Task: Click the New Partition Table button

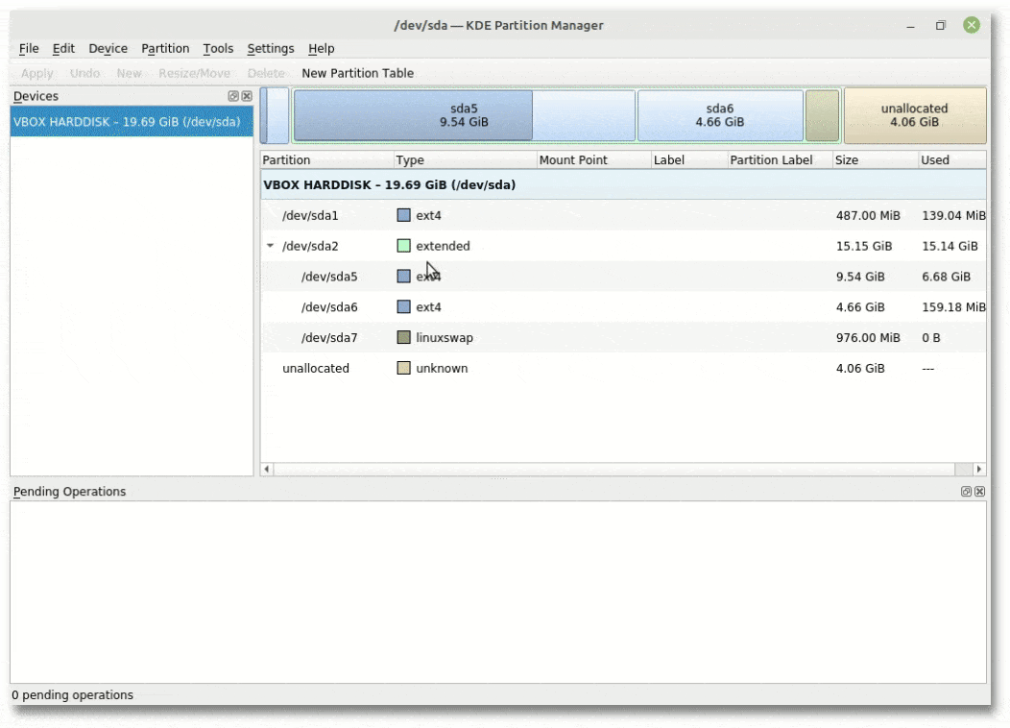Action: point(357,73)
